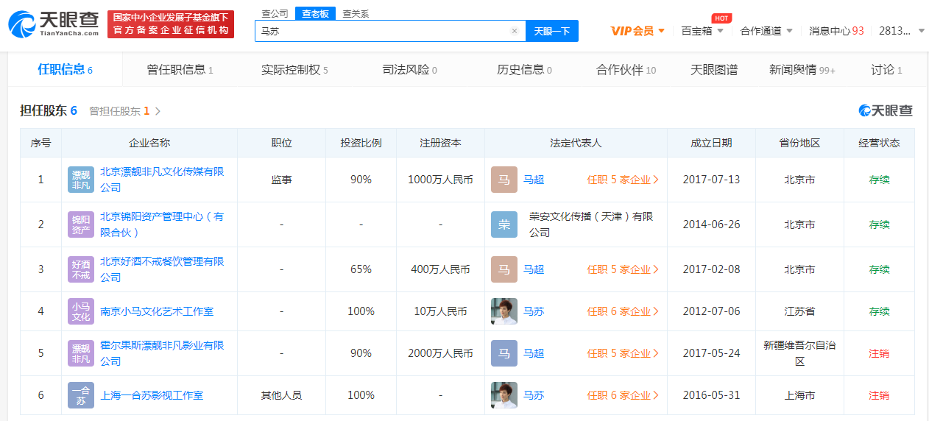This screenshot has width=929, height=421.
Task: Switch to the 实际控制权 tab
Action: point(294,70)
